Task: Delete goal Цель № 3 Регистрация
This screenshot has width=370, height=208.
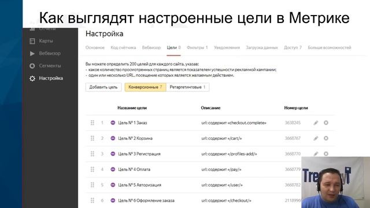Action: click(x=326, y=154)
